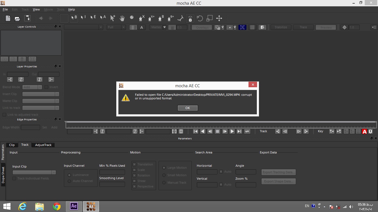The width and height of the screenshot is (378, 212).
Task: Toggle the Shear motion checkbox
Action: 134,181
